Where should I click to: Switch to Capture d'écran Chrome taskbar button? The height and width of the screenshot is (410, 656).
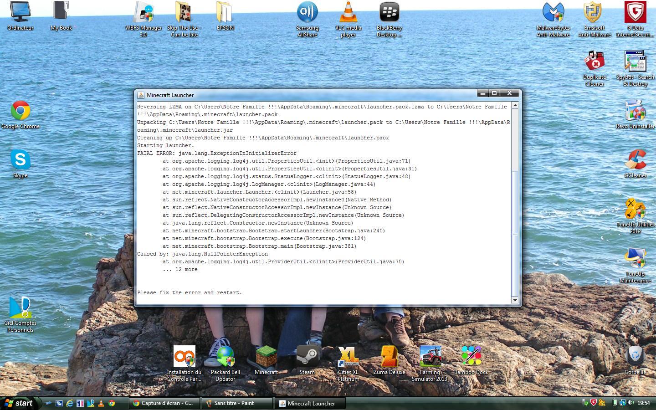coord(164,403)
